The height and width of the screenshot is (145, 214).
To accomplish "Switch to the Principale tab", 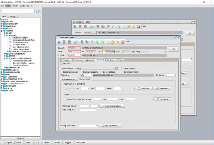I will click(x=64, y=60).
